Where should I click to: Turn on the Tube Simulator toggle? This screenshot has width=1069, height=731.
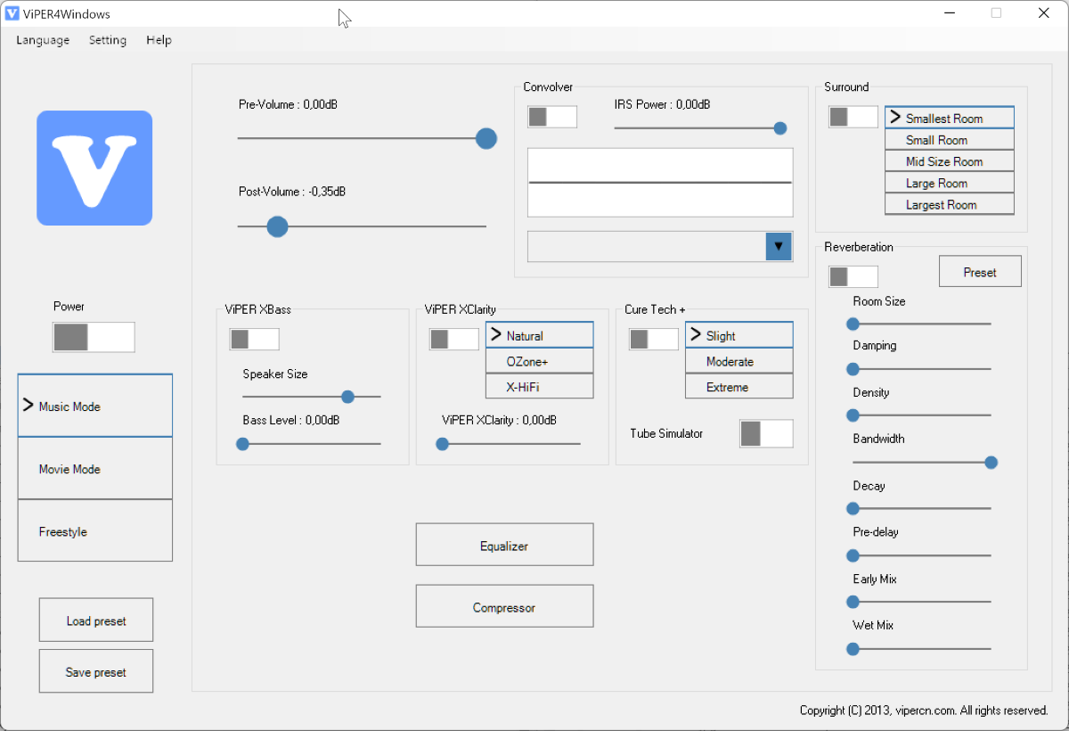coord(765,433)
